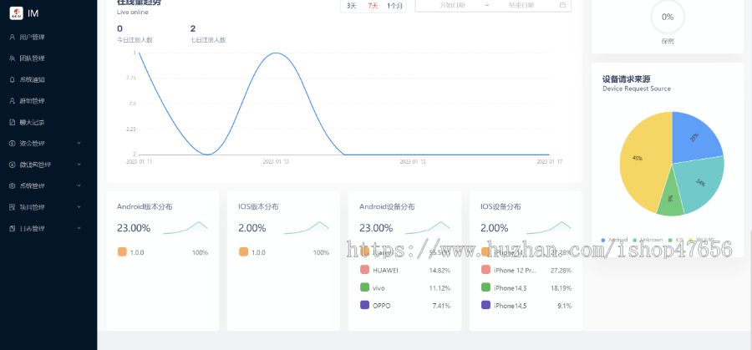Image resolution: width=752 pixels, height=350 pixels.
Task: Click the IM logo icon
Action: pos(17,13)
